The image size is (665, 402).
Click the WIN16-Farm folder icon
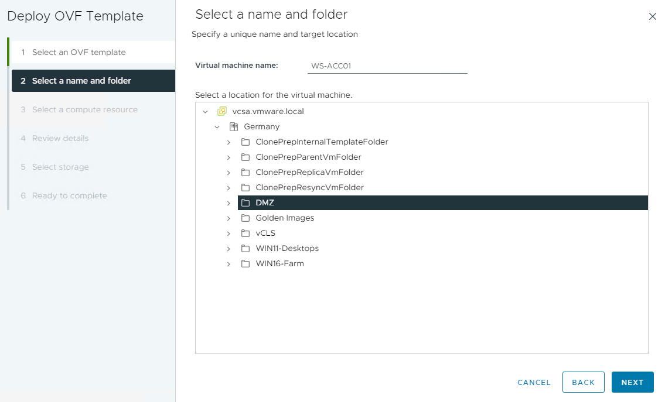(245, 263)
